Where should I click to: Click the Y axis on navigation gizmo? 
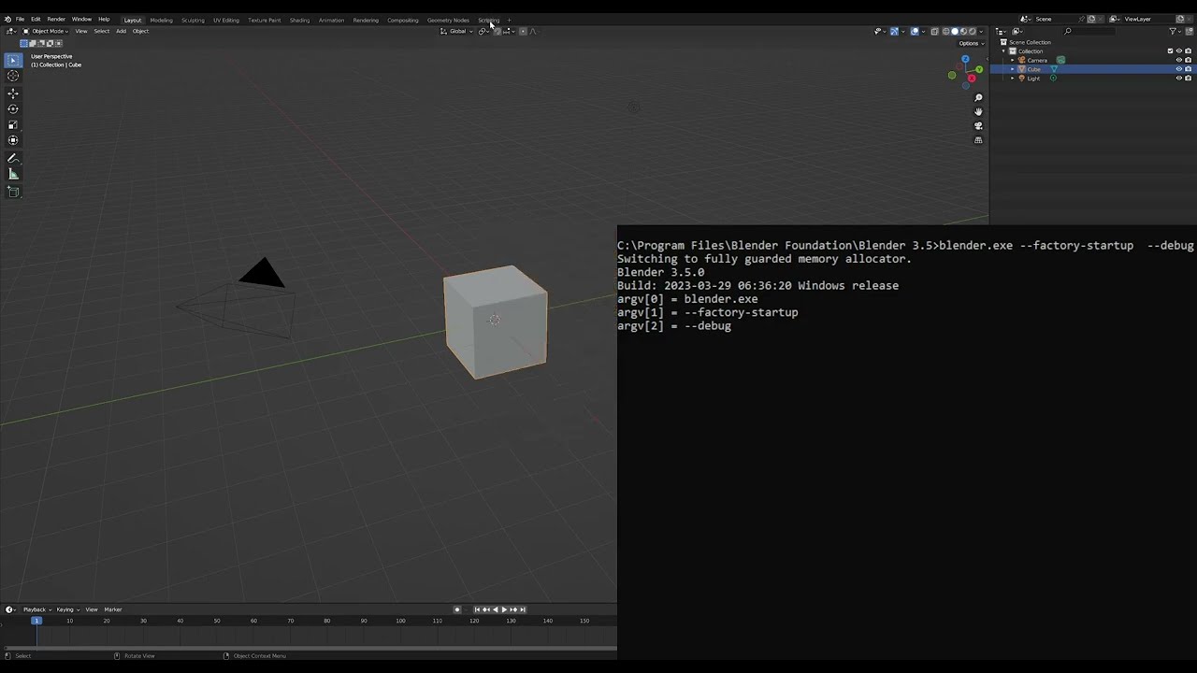979,69
